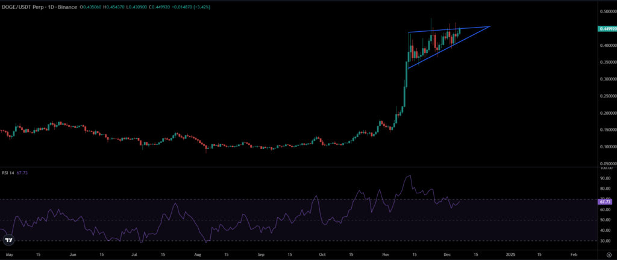The height and width of the screenshot is (260, 617).
Task: Click the May label on time axis
Action: click(11, 254)
